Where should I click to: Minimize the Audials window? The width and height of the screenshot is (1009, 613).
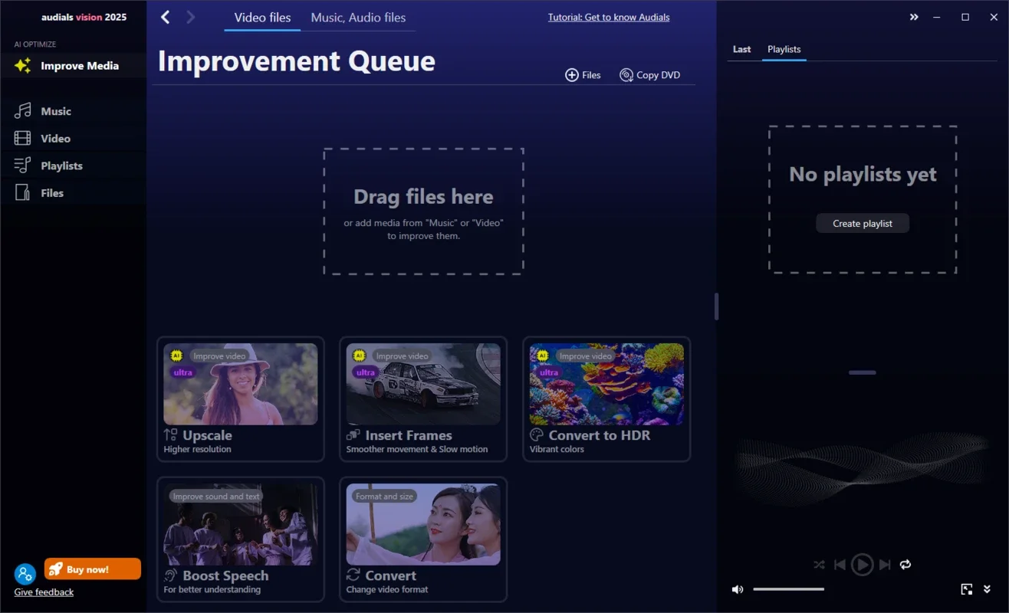937,17
